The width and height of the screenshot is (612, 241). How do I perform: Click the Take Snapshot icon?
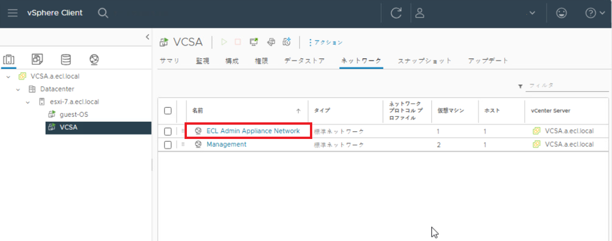coord(287,42)
